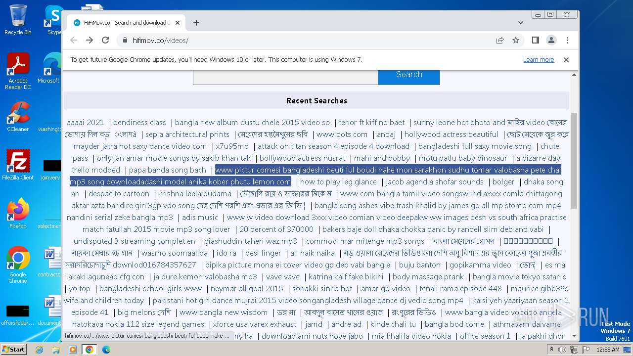Switch to Chrome in the taskbar
This screenshot has width=633, height=356.
pos(90,350)
